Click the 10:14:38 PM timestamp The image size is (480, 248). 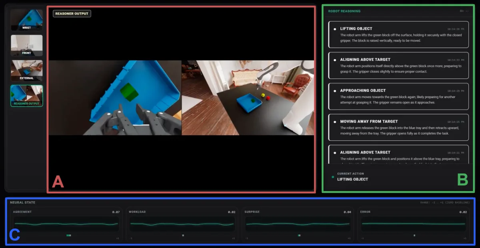[x=456, y=29]
